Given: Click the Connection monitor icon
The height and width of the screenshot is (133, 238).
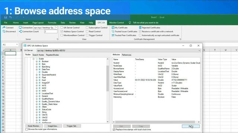Looking at the screenshot, I should click(20, 28).
